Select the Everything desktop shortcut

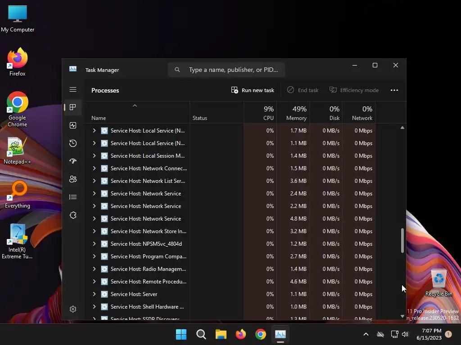pyautogui.click(x=18, y=194)
